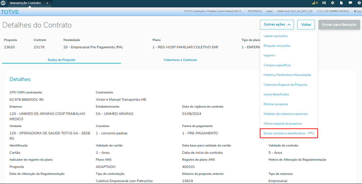Viewport: 362px width, 184px height.
Task: Click the document page icon
Action: pos(342,3)
